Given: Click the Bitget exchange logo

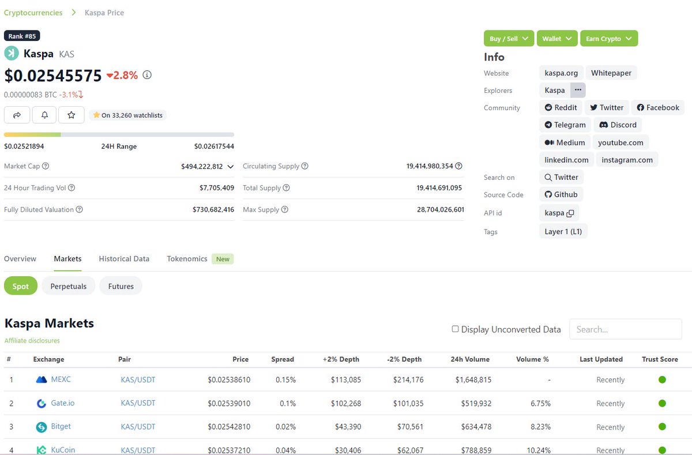Looking at the screenshot, I should [42, 427].
